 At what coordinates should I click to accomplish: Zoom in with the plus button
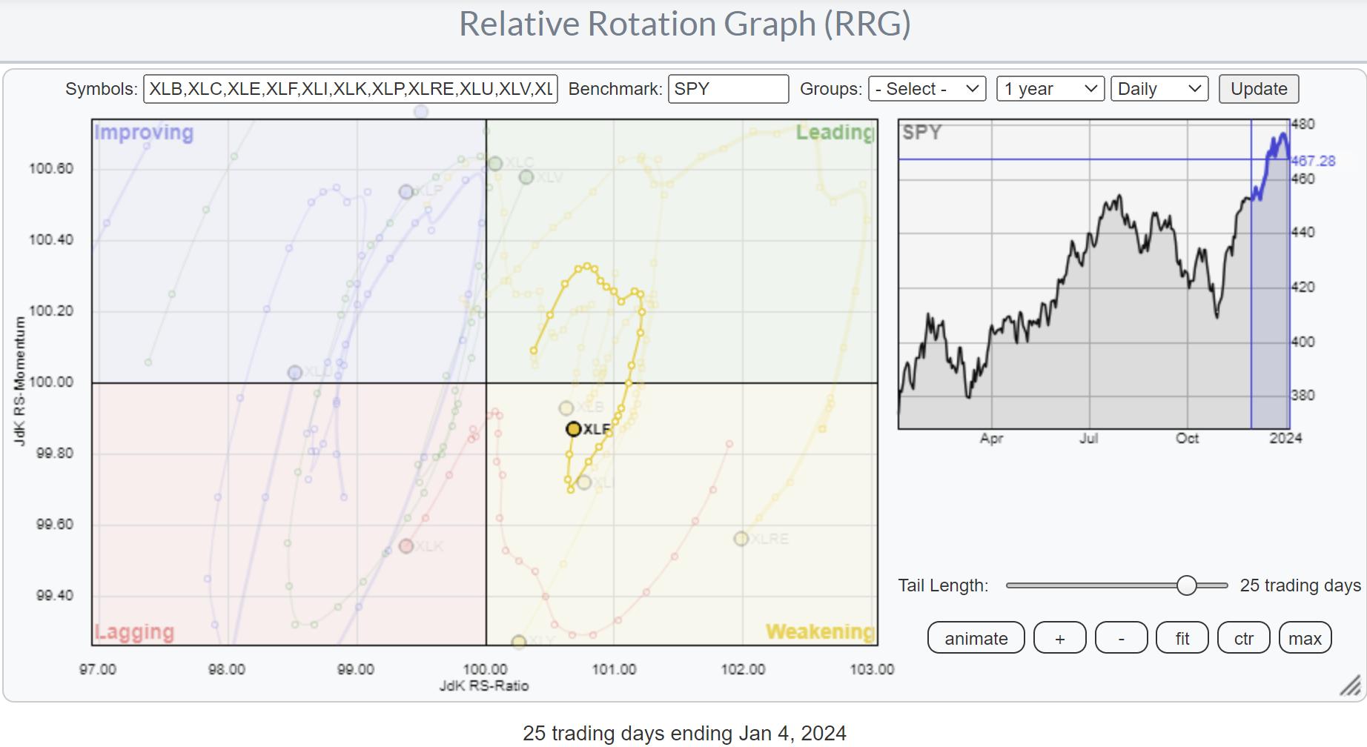(x=1059, y=638)
